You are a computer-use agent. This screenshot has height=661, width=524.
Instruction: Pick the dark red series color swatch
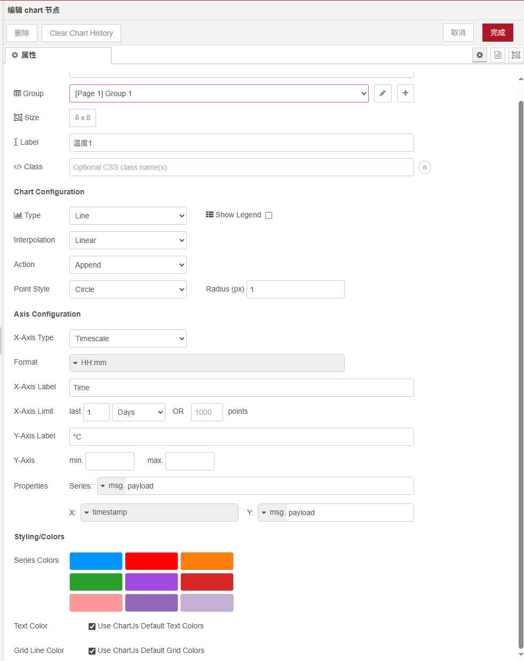(x=207, y=582)
